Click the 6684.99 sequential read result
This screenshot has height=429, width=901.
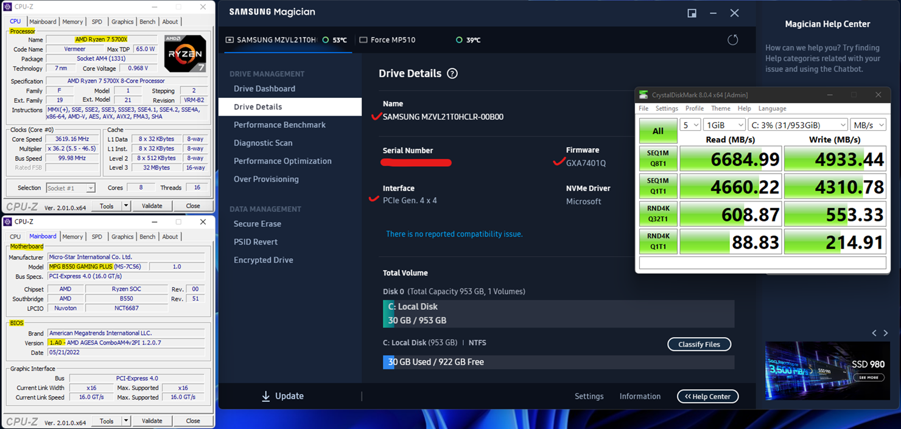tap(731, 159)
